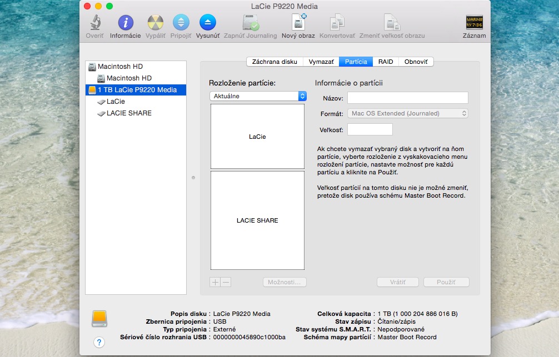
Task: Remove a partition with the minus button
Action: (x=226, y=282)
